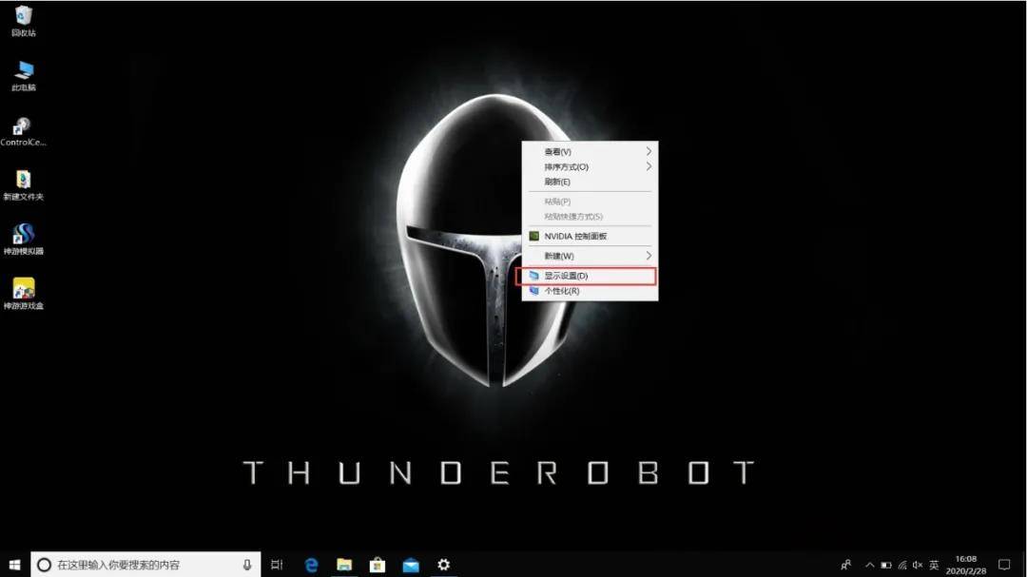
Task: Show hidden system tray icons
Action: pos(869,565)
